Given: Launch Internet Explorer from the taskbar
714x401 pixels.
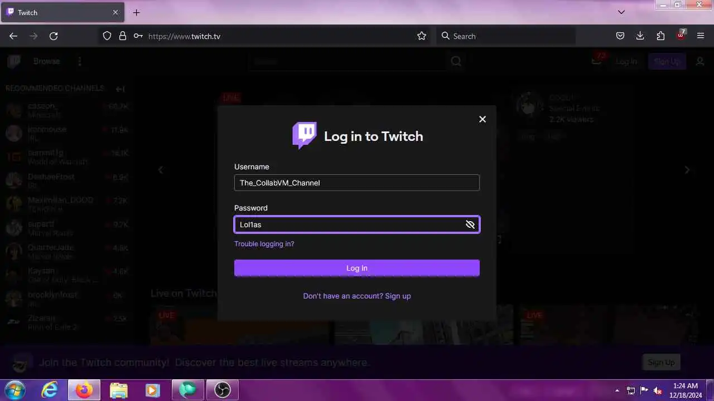Looking at the screenshot, I should coord(50,390).
